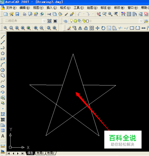
Task: Click the Save floppy disk icon
Action: pos(17,14)
